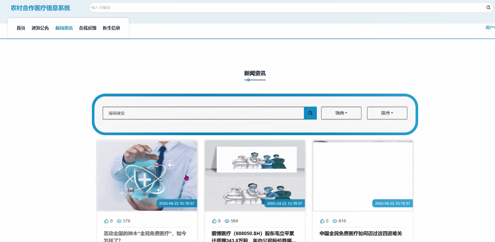Click the 农村合作医疗信息系统 site title
Image resolution: width=495 pixels, height=242 pixels.
coord(40,8)
